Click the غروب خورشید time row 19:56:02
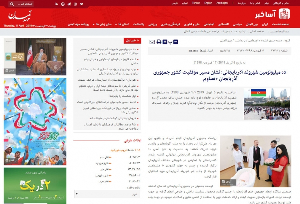300x204 pixels. coord(118,176)
